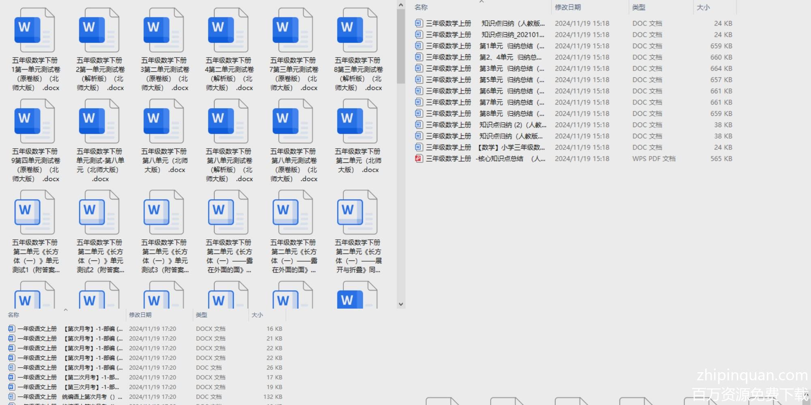Click the 9第四单元测试卷 (原卷版) file icon
The height and width of the screenshot is (405, 811).
point(34,122)
